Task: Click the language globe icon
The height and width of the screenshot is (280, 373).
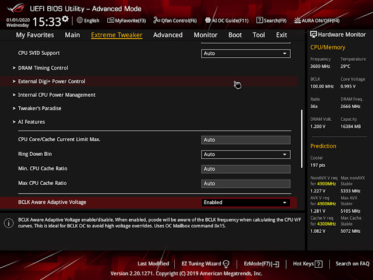Action: pos(80,20)
